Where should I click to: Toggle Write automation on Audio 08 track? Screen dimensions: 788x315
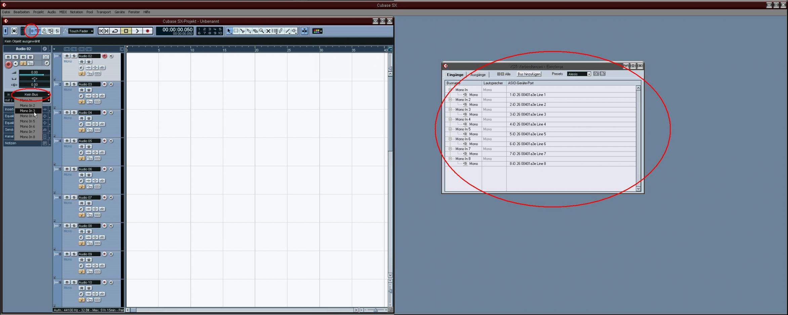click(89, 231)
